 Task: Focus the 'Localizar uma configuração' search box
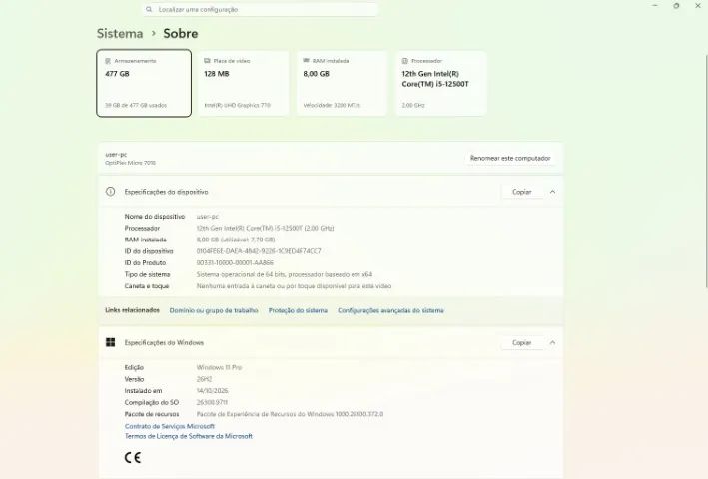pyautogui.click(x=261, y=9)
